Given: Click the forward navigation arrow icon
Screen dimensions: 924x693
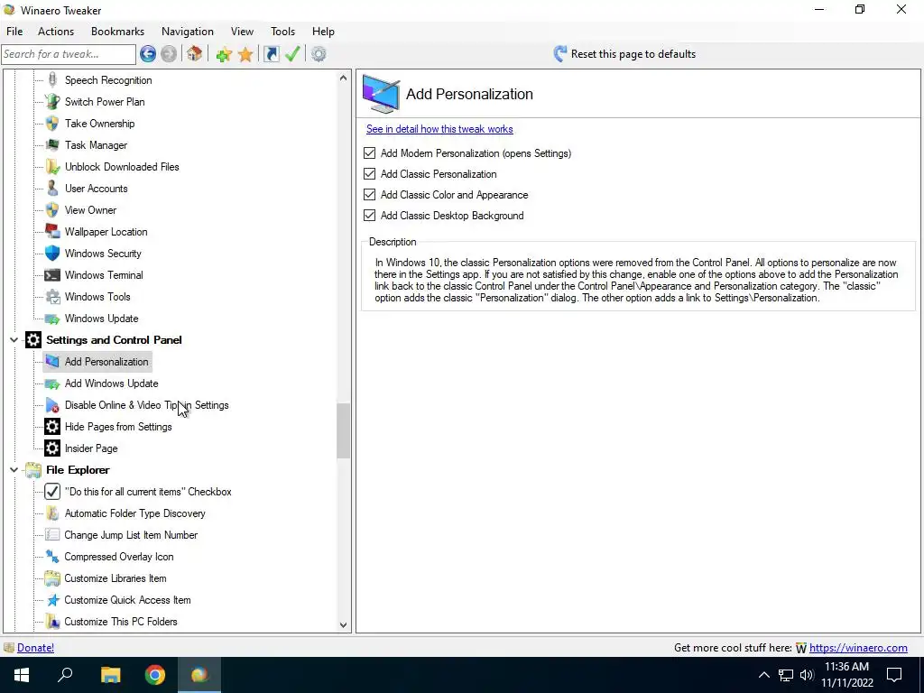Looking at the screenshot, I should 169,54.
